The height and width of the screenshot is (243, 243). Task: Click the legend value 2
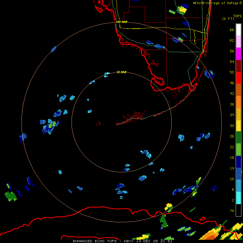click(x=233, y=200)
